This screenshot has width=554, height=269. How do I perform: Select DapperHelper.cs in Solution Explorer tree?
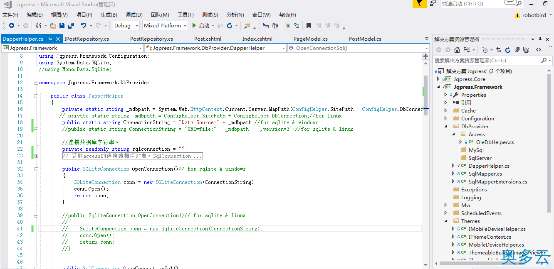489,166
